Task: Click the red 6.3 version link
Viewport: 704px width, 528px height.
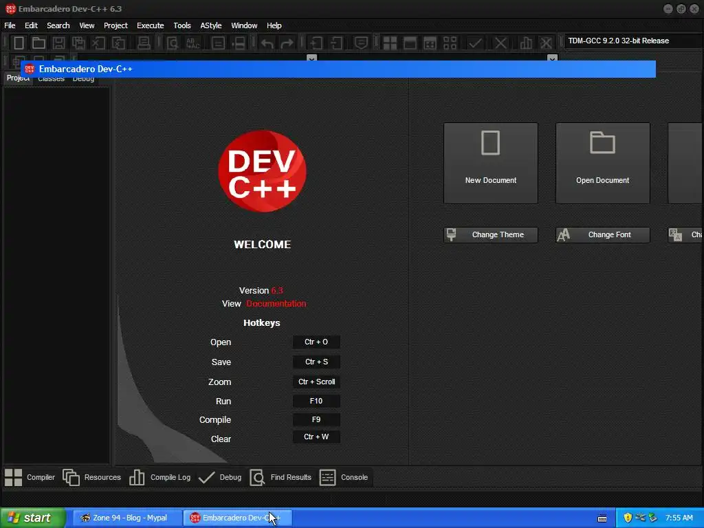Action: pos(277,291)
